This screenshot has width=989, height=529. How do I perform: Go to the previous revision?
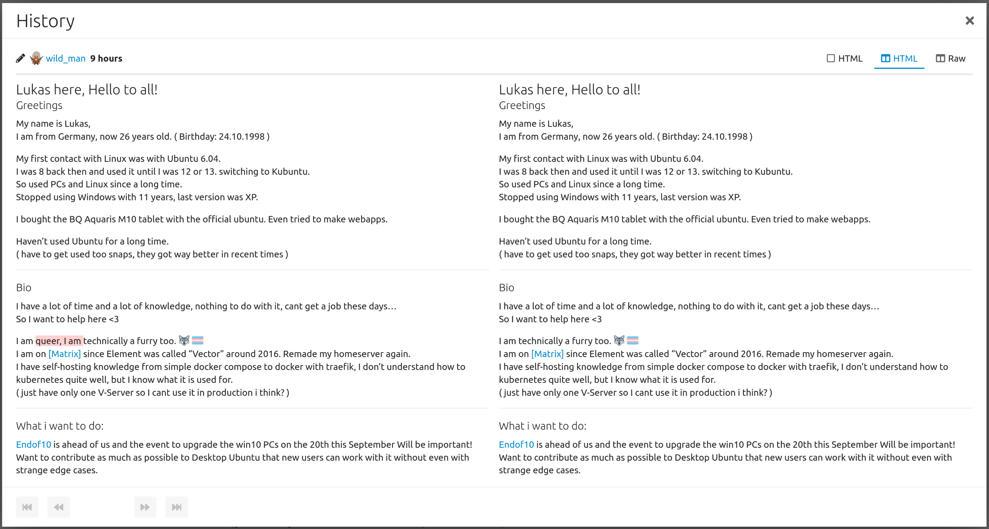(x=59, y=507)
